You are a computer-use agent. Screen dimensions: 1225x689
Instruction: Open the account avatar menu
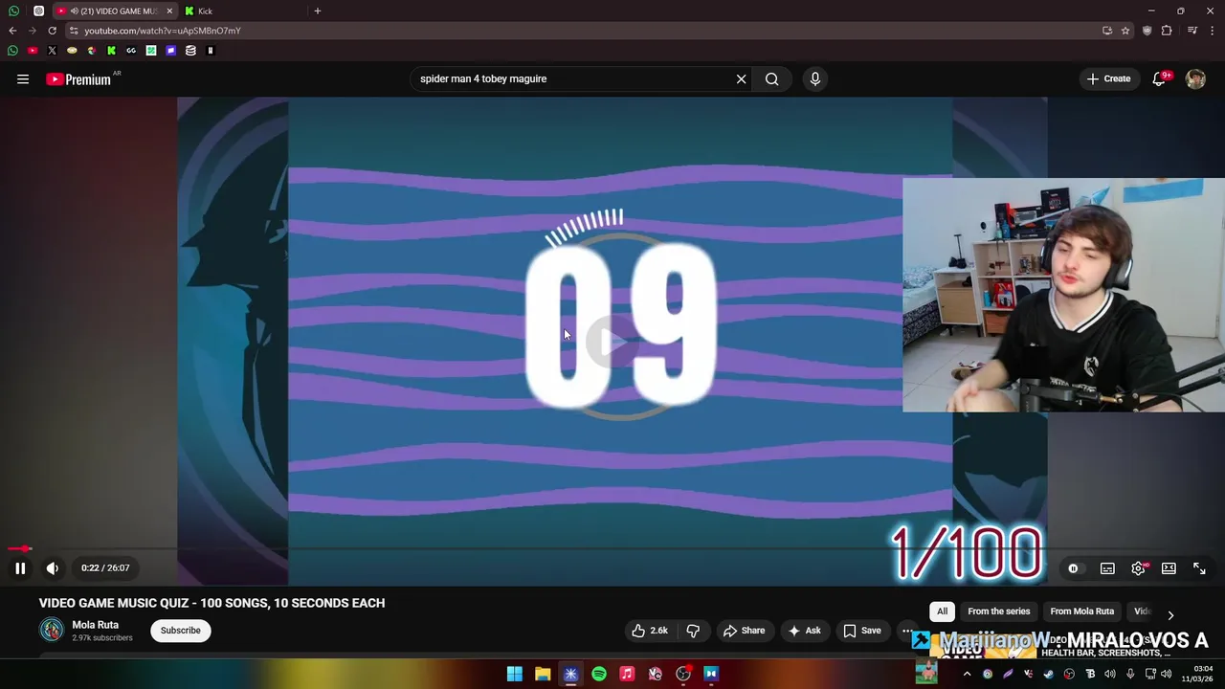(1195, 79)
